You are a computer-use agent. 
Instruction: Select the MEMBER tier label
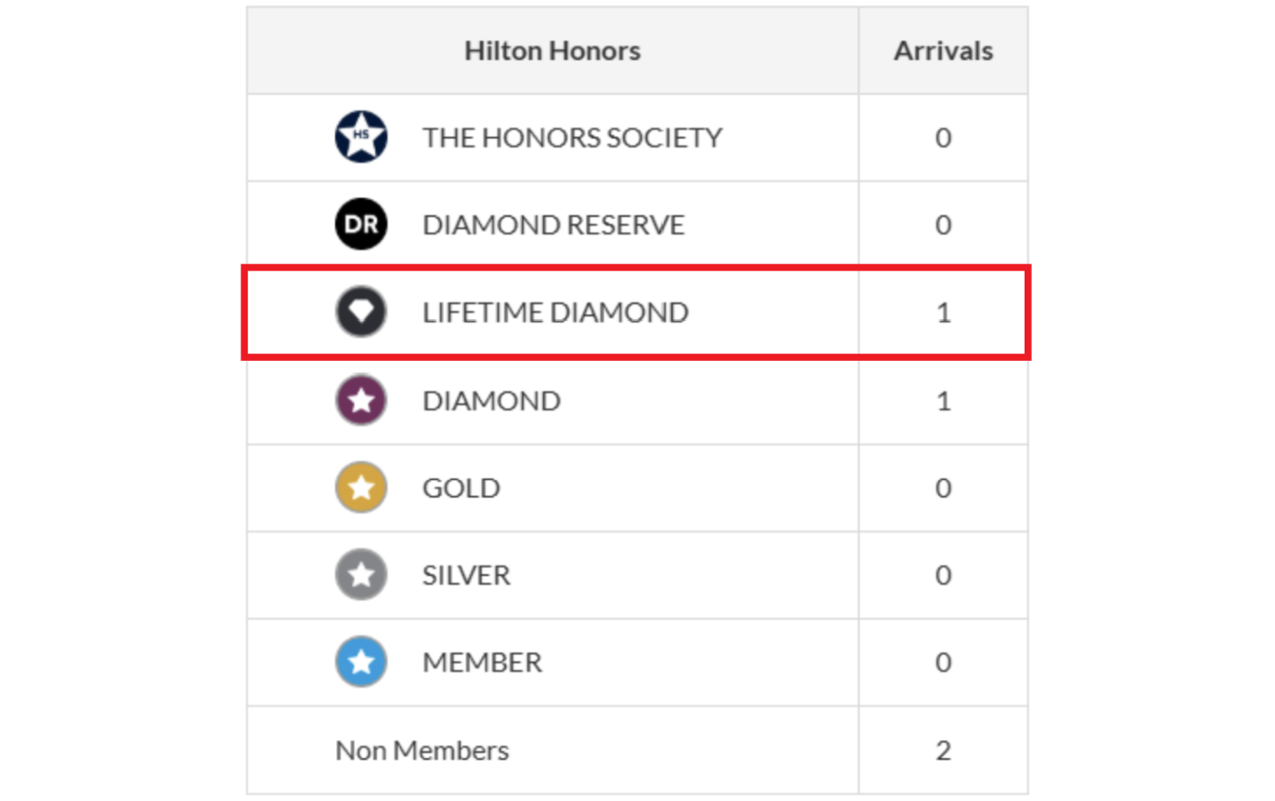(x=482, y=662)
